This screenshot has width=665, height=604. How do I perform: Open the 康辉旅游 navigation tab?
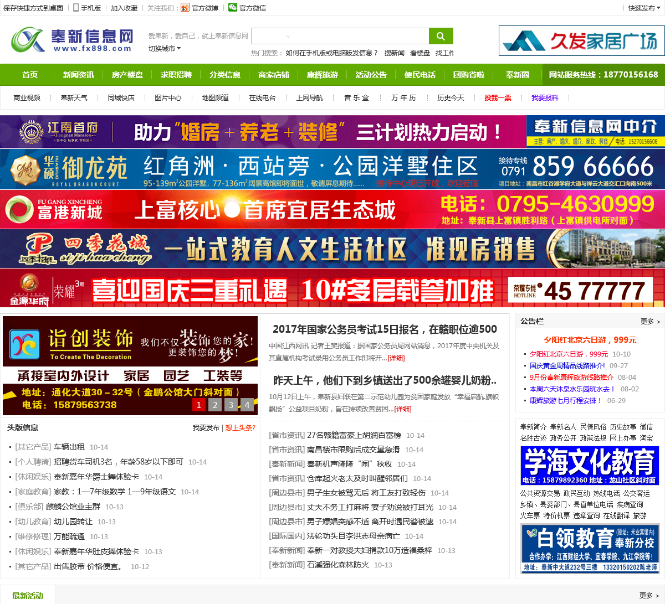[322, 75]
